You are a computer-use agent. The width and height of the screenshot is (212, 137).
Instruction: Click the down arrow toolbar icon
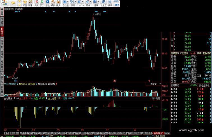tap(19, 5)
